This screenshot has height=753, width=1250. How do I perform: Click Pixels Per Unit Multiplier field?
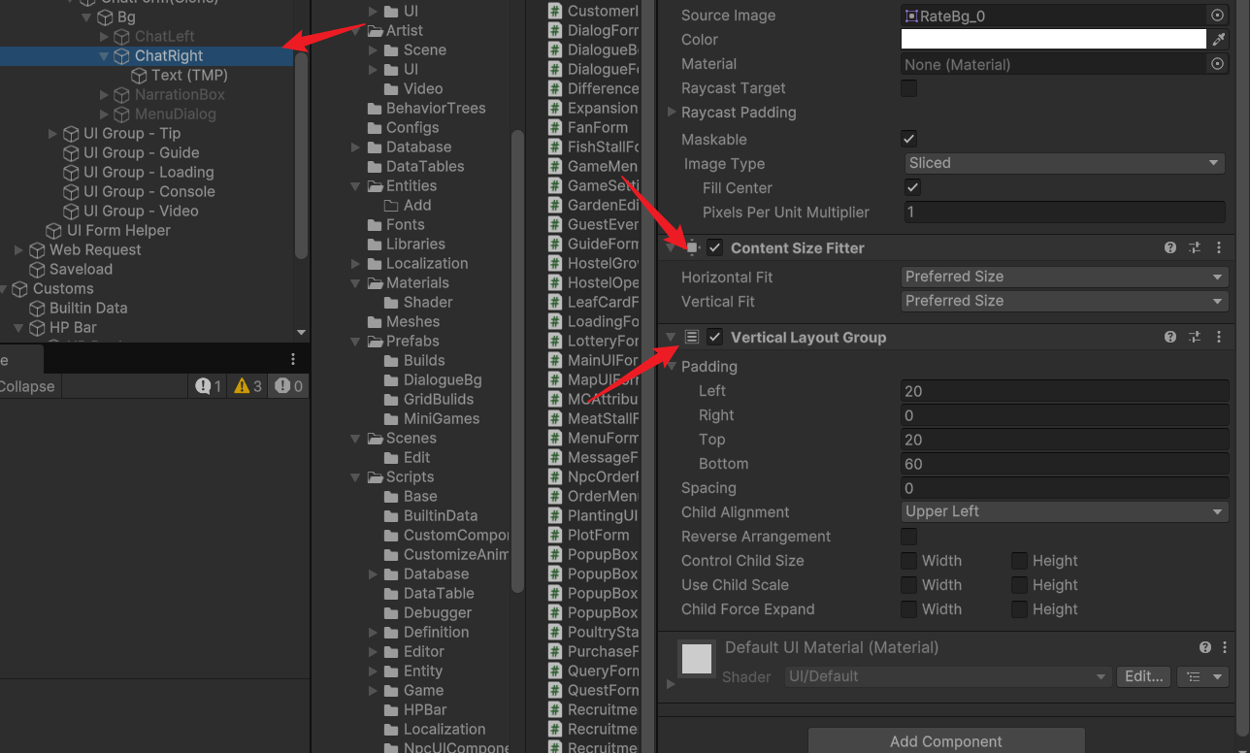pyautogui.click(x=1065, y=213)
